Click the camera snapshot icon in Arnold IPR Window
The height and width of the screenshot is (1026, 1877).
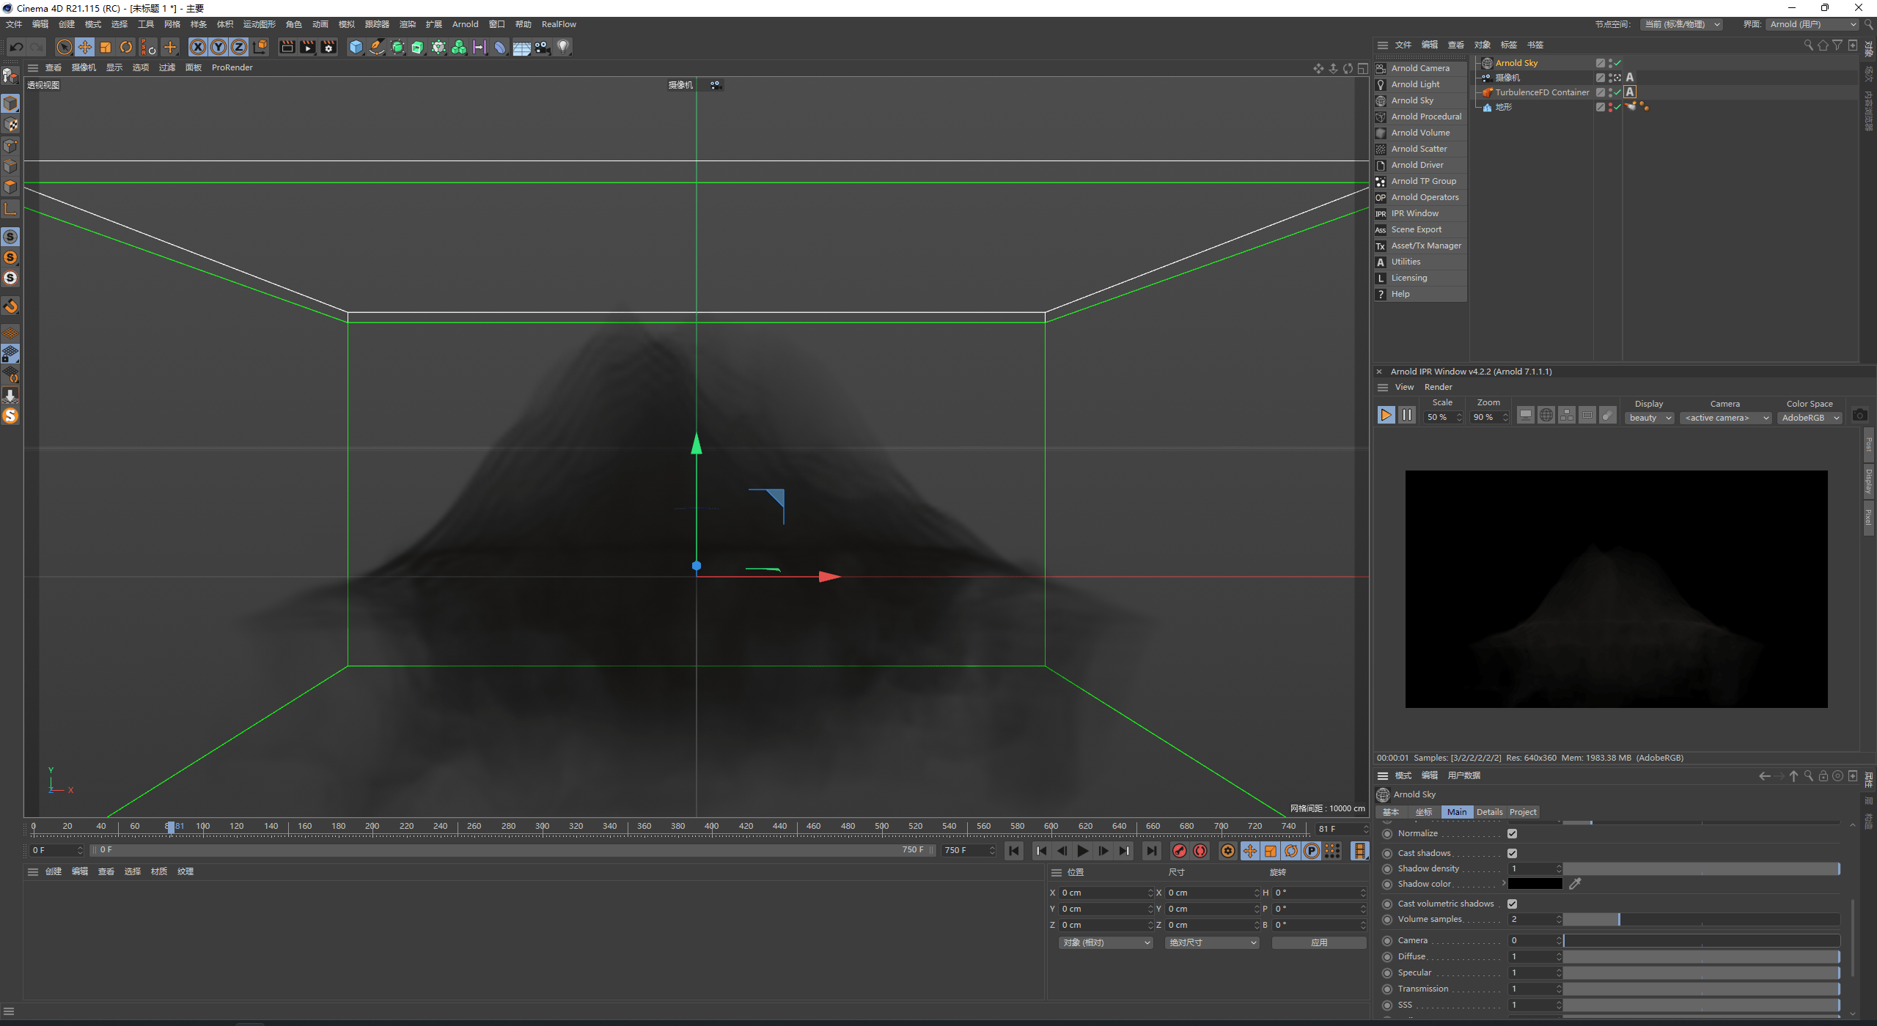coord(1859,414)
